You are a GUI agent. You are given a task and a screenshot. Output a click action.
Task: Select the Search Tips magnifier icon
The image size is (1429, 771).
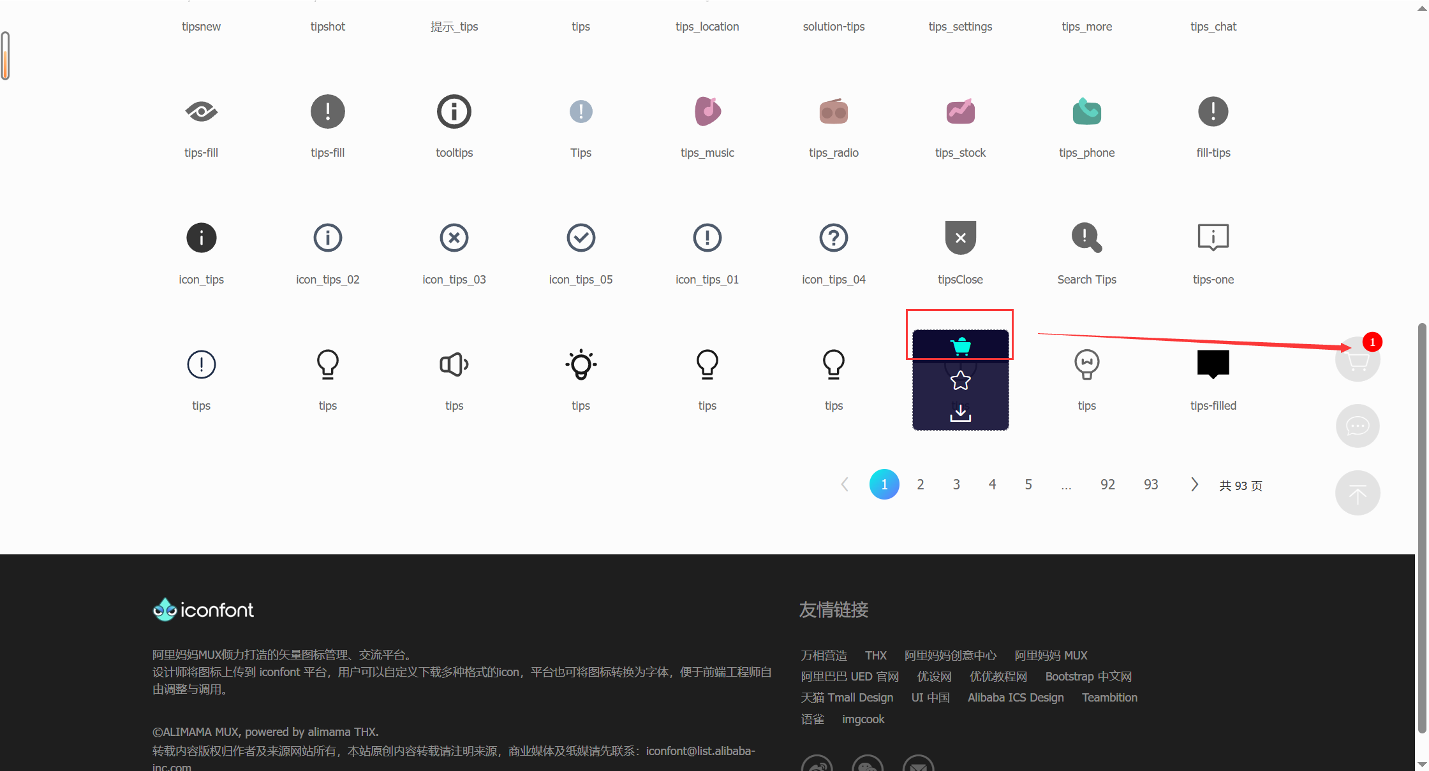(x=1086, y=238)
